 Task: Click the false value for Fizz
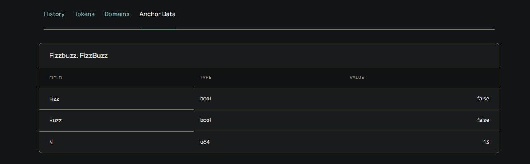click(483, 98)
